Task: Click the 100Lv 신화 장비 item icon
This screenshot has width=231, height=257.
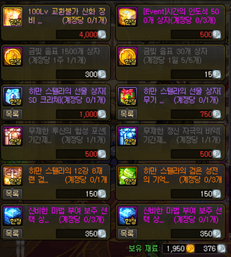Action: point(13,17)
